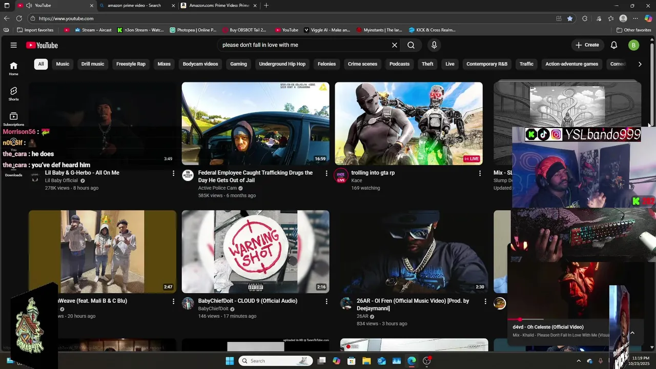
Task: Open Task View from the taskbar
Action: point(321,361)
